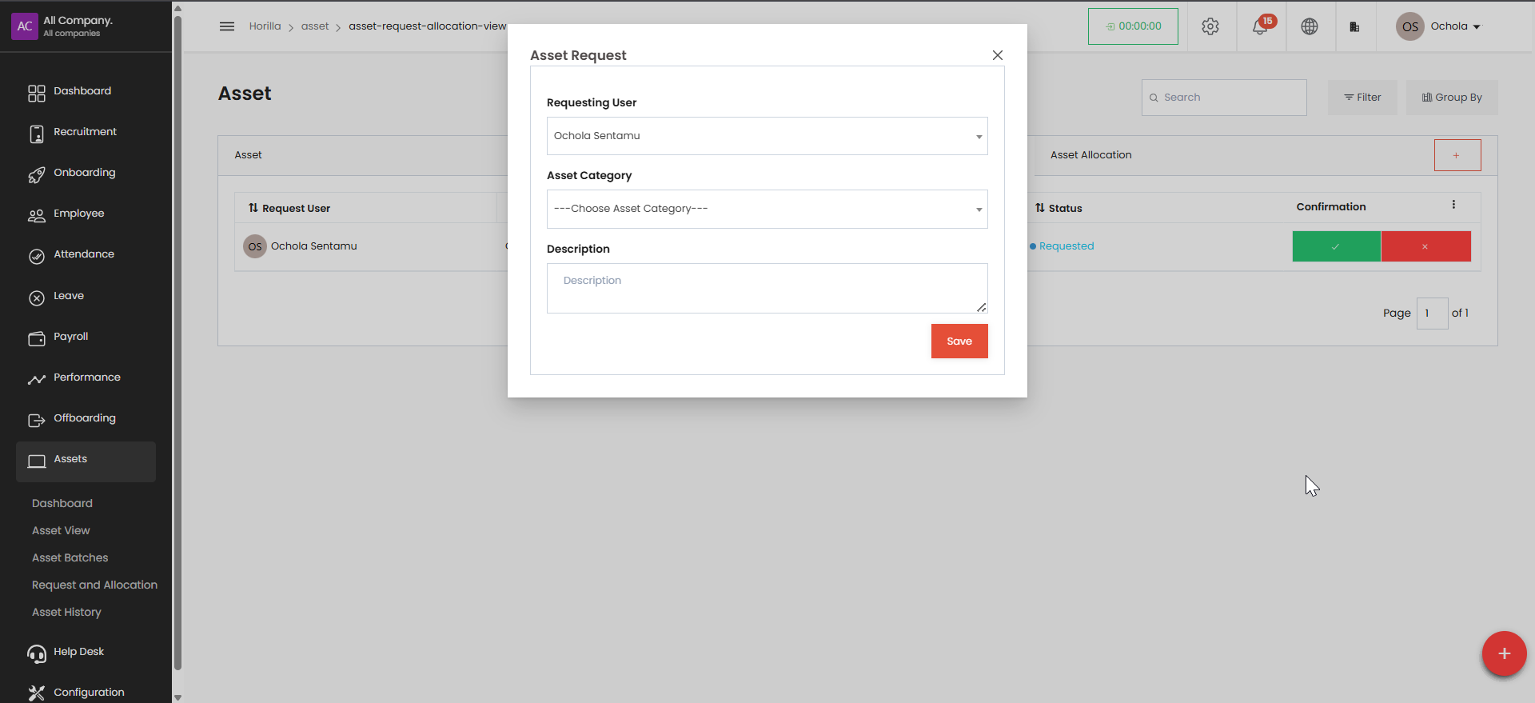The width and height of the screenshot is (1535, 703).
Task: Open the notifications bell icon
Action: click(1261, 26)
